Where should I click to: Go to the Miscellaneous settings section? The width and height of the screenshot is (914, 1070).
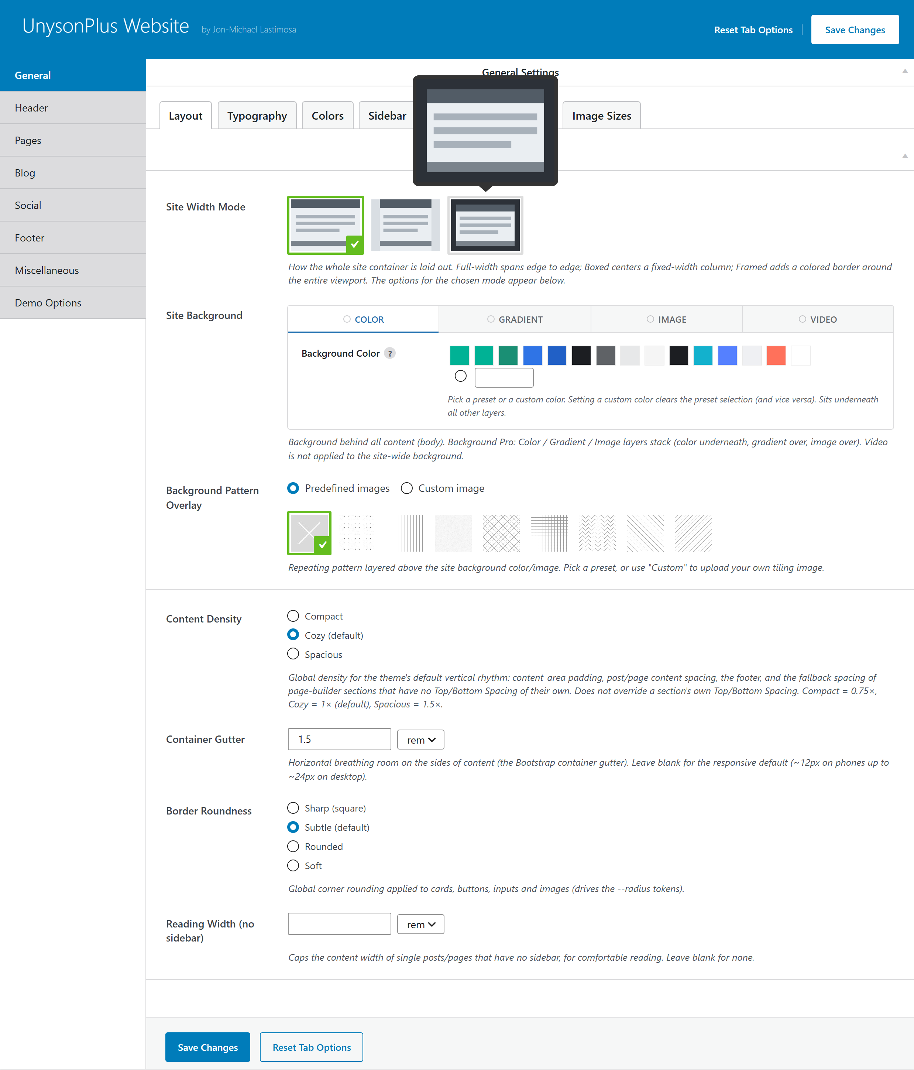[73, 270]
